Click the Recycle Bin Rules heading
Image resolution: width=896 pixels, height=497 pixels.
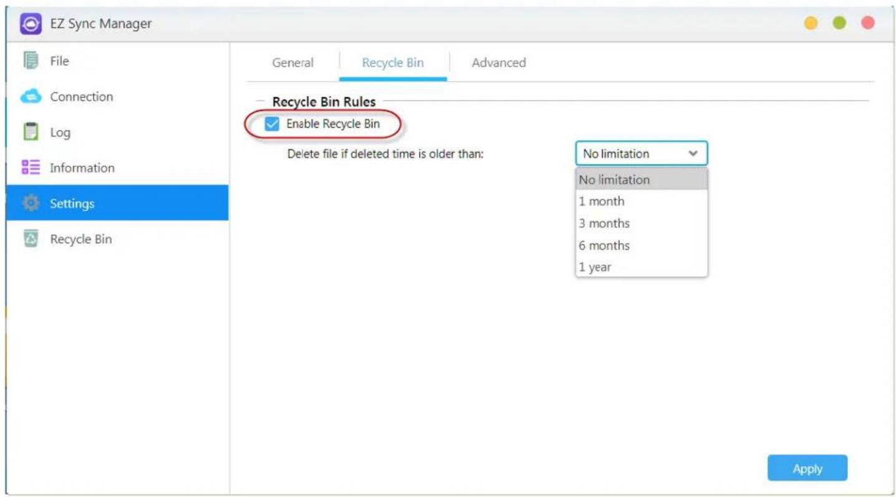[324, 102]
